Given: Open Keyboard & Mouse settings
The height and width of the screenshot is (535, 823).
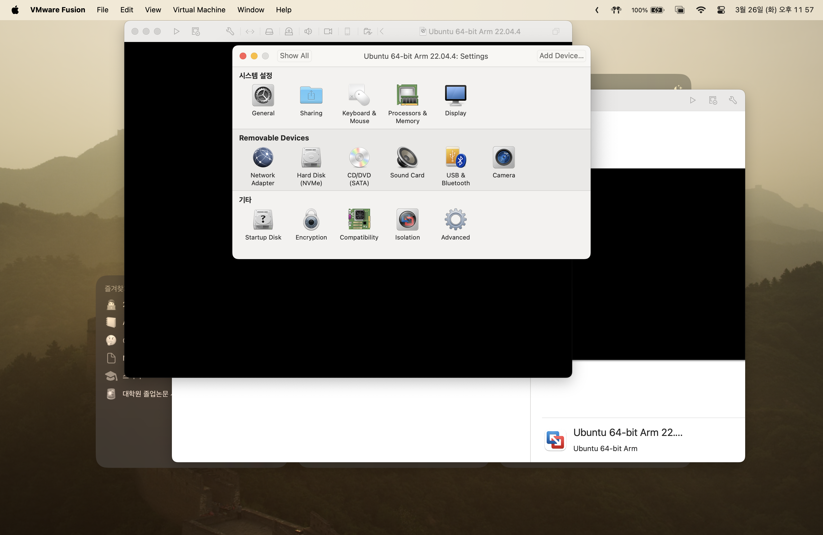Looking at the screenshot, I should click(359, 104).
